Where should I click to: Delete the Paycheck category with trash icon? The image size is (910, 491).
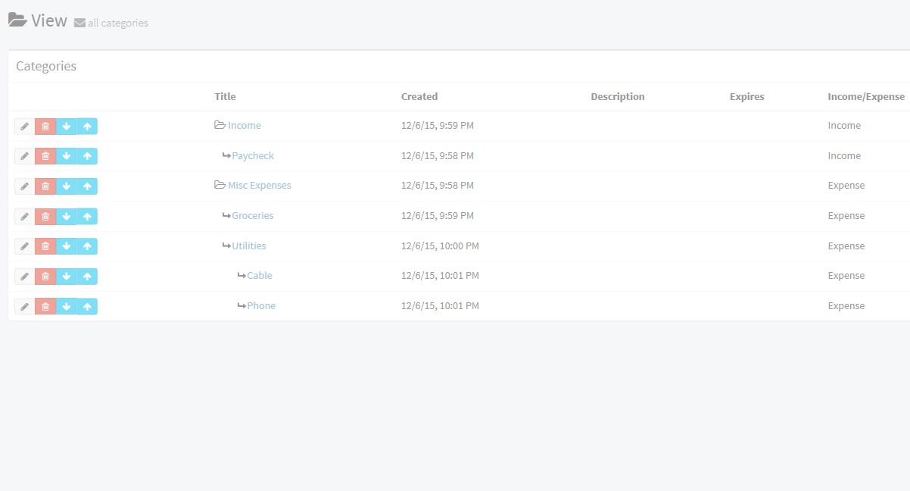[45, 156]
